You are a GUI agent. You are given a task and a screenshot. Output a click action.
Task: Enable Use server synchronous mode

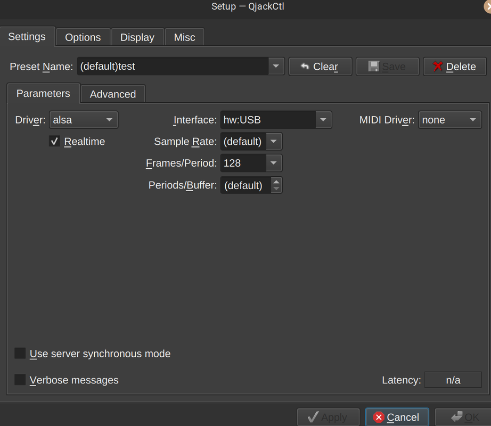pos(20,353)
